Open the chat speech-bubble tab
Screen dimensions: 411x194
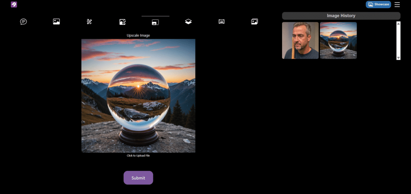[x=23, y=22]
